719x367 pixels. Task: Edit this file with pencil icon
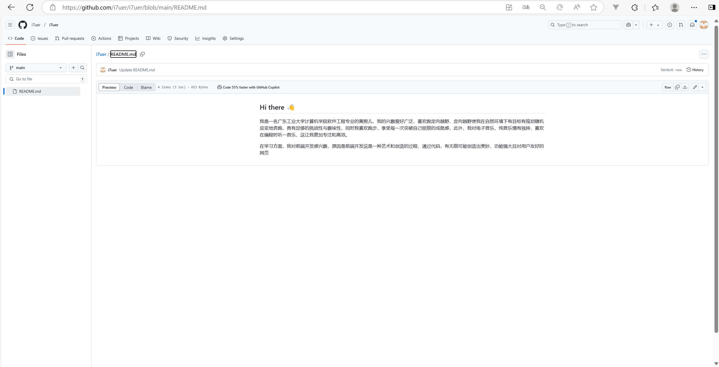(695, 87)
